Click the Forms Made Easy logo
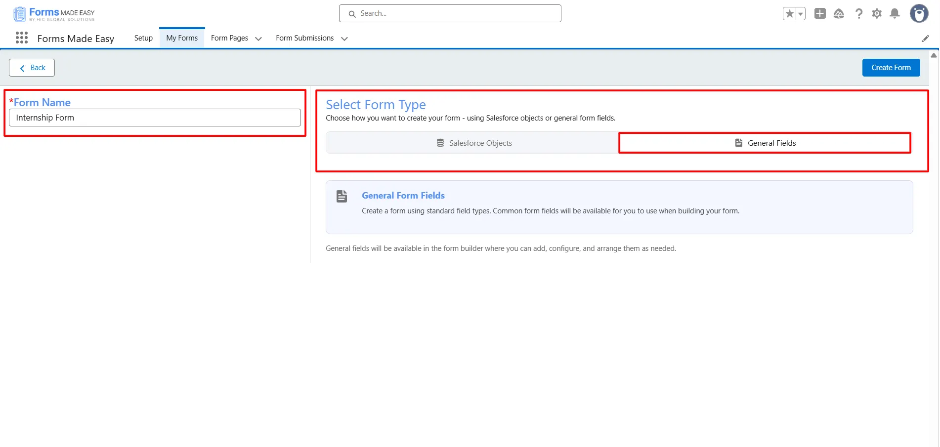This screenshot has width=940, height=447. [x=54, y=14]
